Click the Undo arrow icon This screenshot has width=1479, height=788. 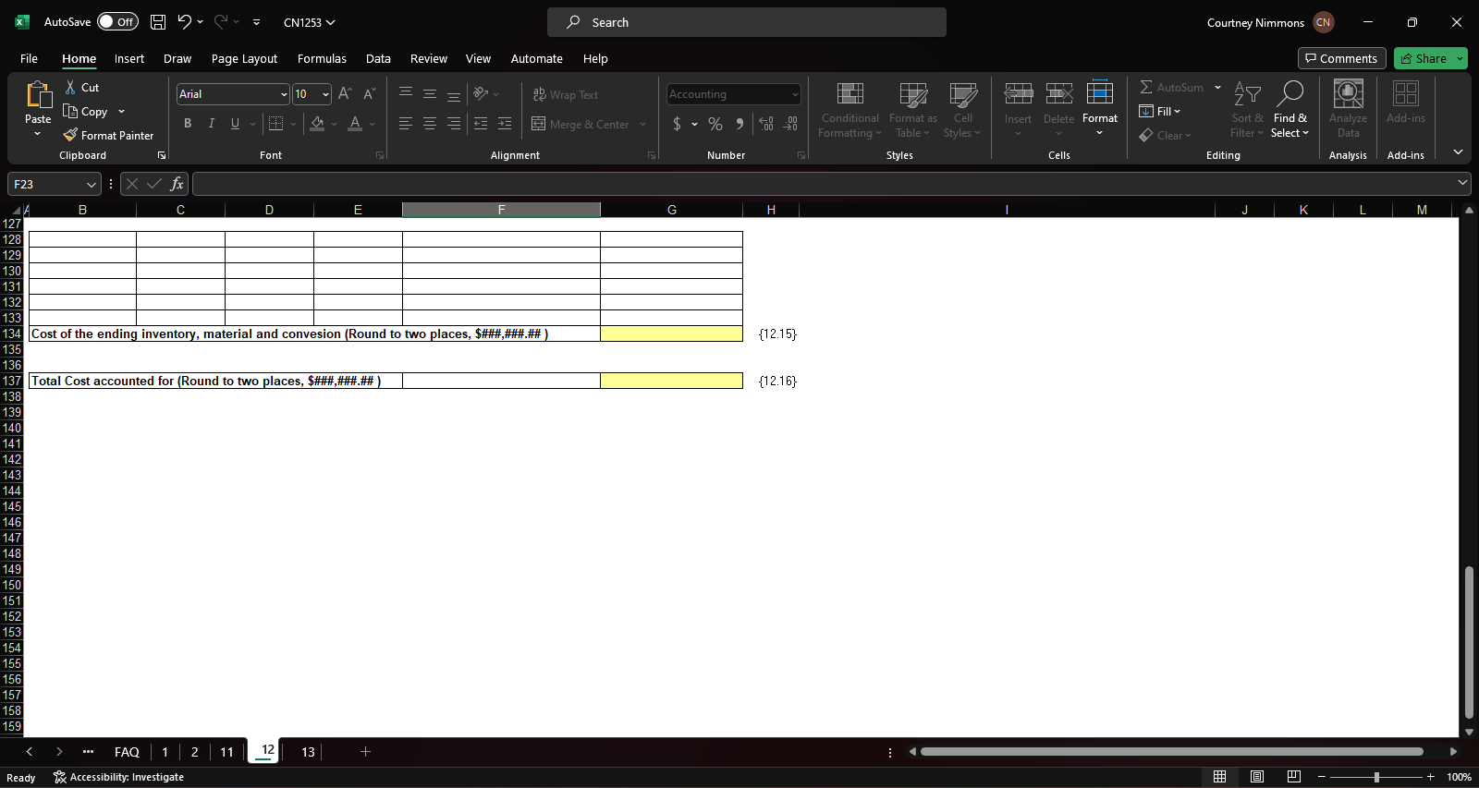184,22
